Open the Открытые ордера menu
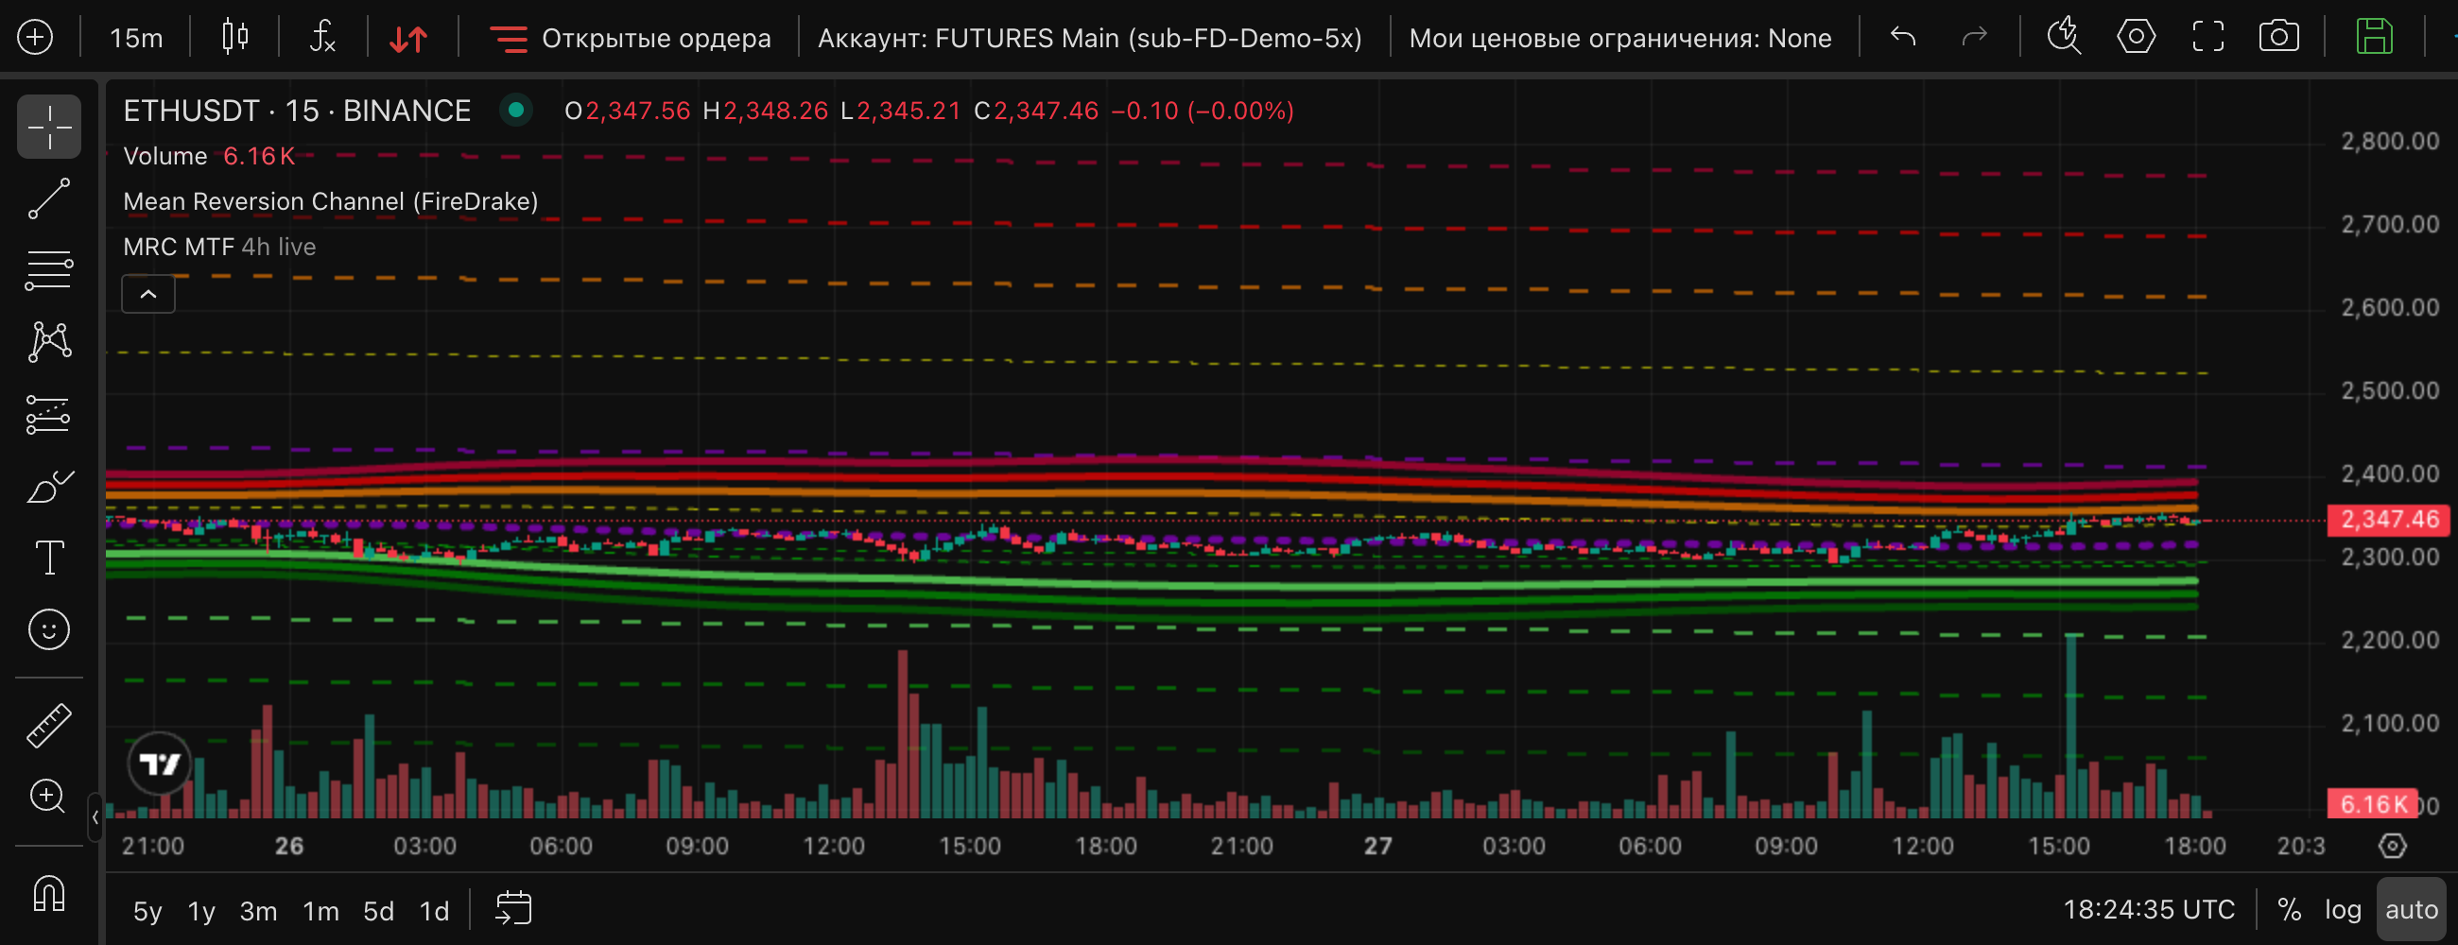Image resolution: width=2458 pixels, height=945 pixels. tap(630, 38)
